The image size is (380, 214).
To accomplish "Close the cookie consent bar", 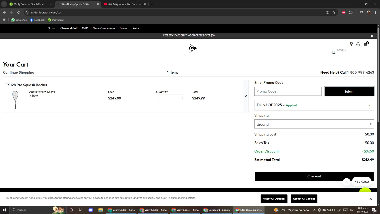I will click(371, 199).
